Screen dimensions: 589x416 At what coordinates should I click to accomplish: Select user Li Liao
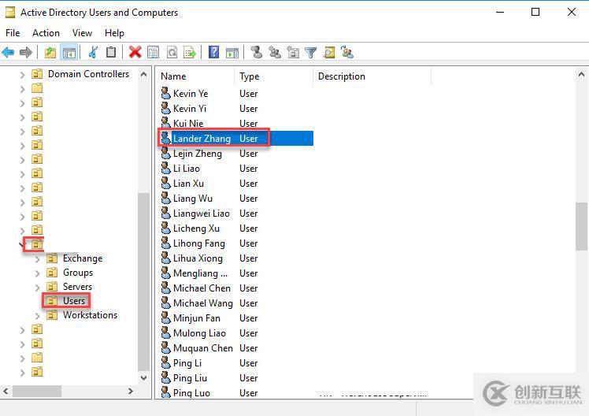(187, 169)
